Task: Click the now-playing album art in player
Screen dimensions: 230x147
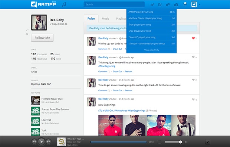Action: click(61, 142)
